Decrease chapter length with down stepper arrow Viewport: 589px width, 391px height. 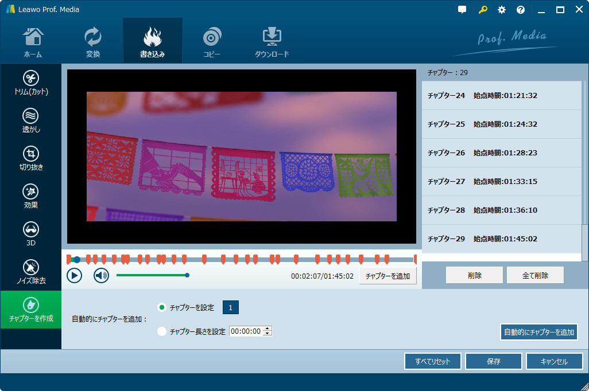[268, 334]
